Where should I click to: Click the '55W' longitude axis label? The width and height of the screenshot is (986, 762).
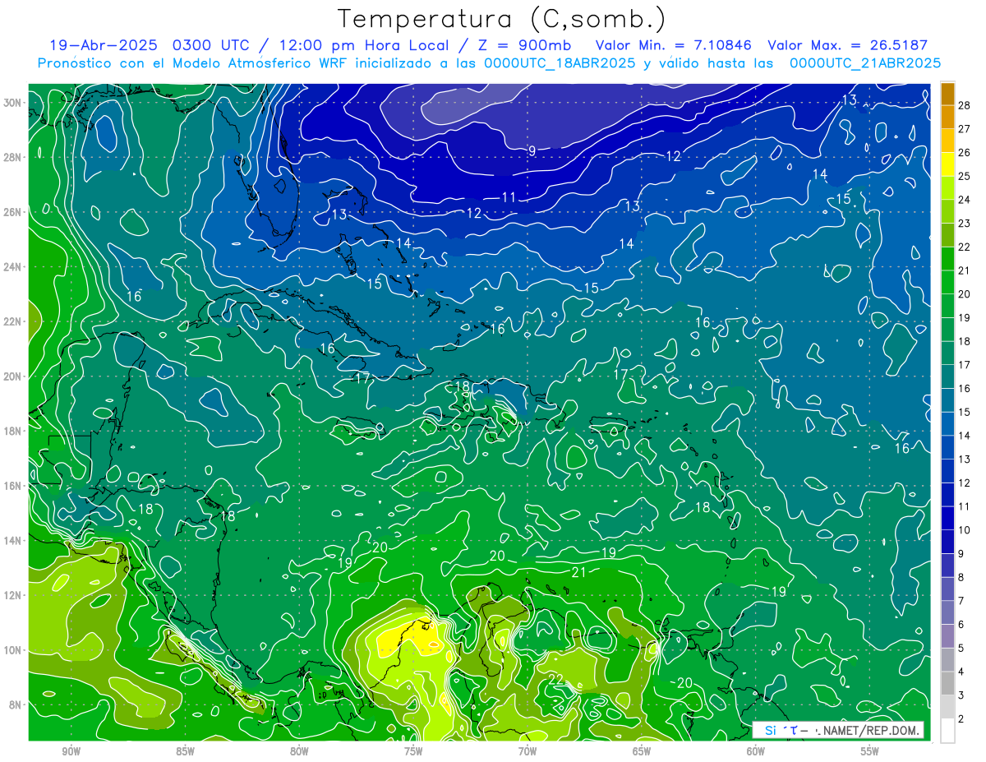pyautogui.click(x=870, y=751)
